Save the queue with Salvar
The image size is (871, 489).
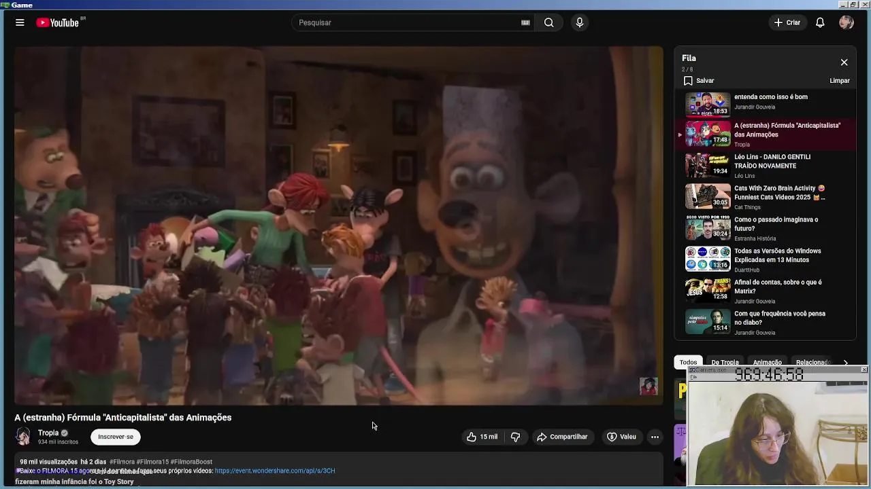coord(699,80)
